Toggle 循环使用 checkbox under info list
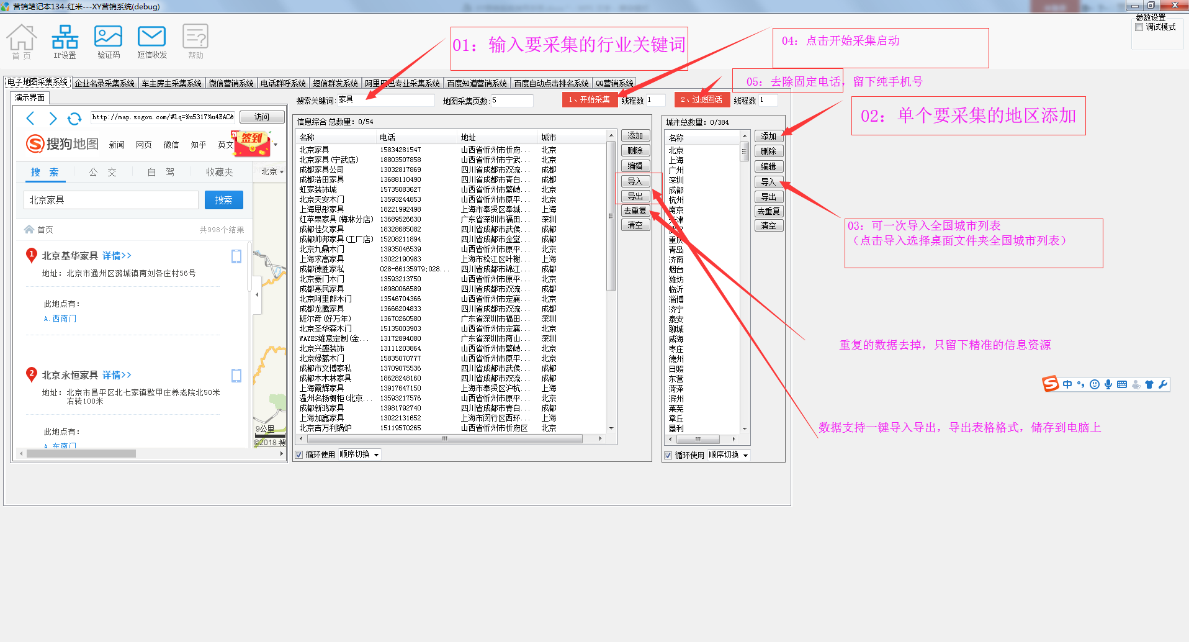Viewport: 1189px width, 642px height. pyautogui.click(x=300, y=454)
